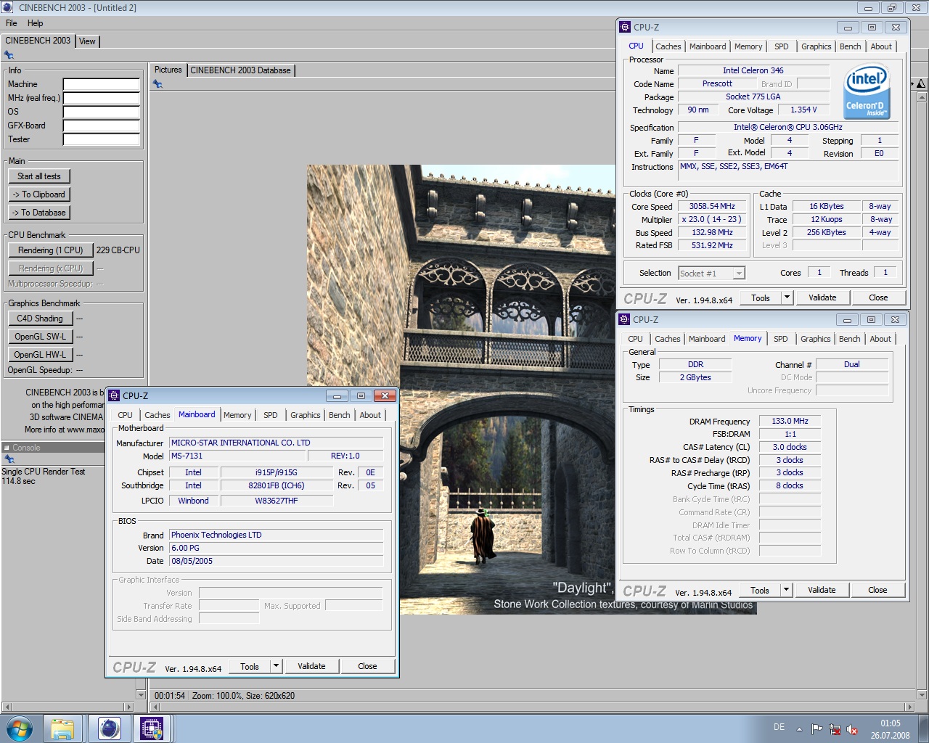Click the right scroll arrow of picture viewer
The height and width of the screenshot is (743, 929).
click(x=909, y=707)
